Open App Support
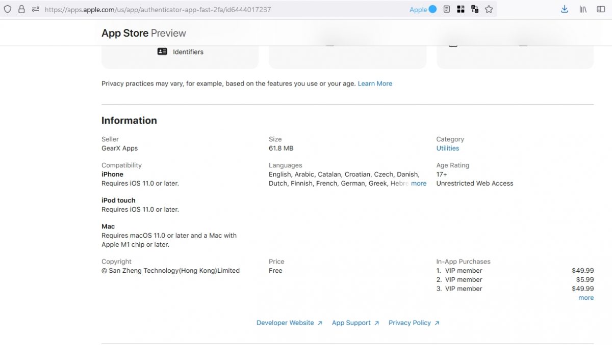Viewport: 612px width, 345px height. [352, 323]
